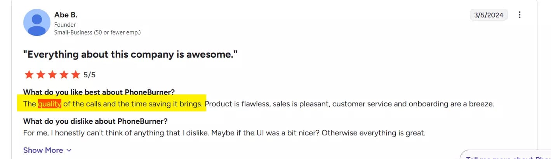Click the "What do you dislike about PhoneBurner?" heading
This screenshot has height=159, width=551.
tap(95, 121)
